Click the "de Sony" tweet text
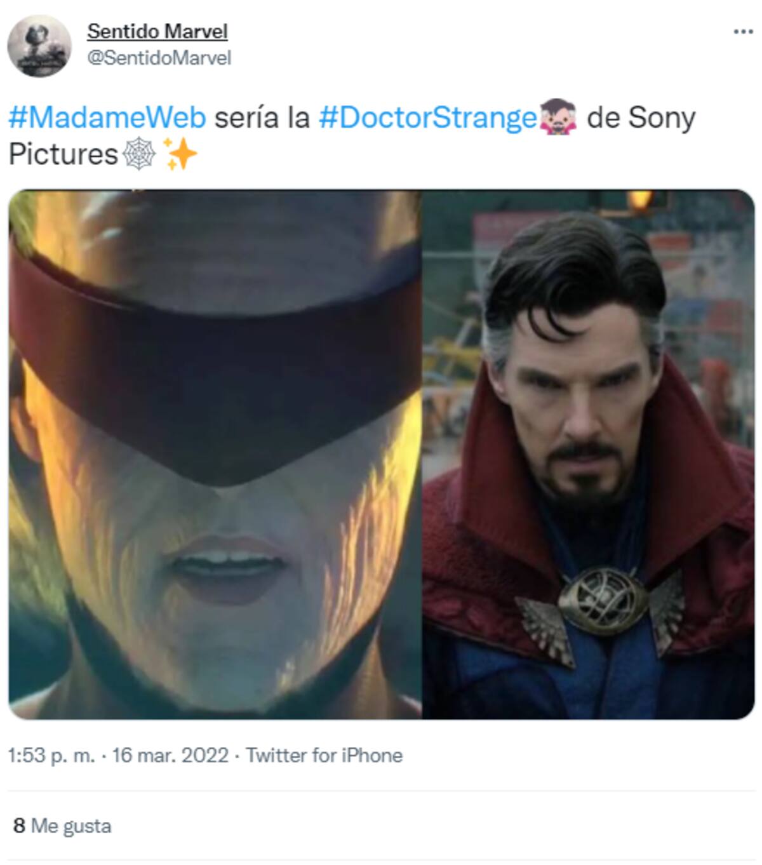The height and width of the screenshot is (865, 762). (641, 117)
